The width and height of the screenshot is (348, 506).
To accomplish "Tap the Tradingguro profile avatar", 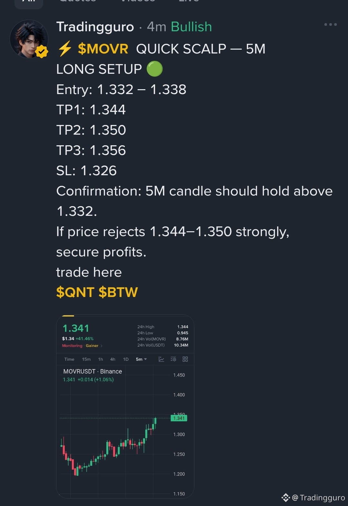I will pyautogui.click(x=29, y=39).
